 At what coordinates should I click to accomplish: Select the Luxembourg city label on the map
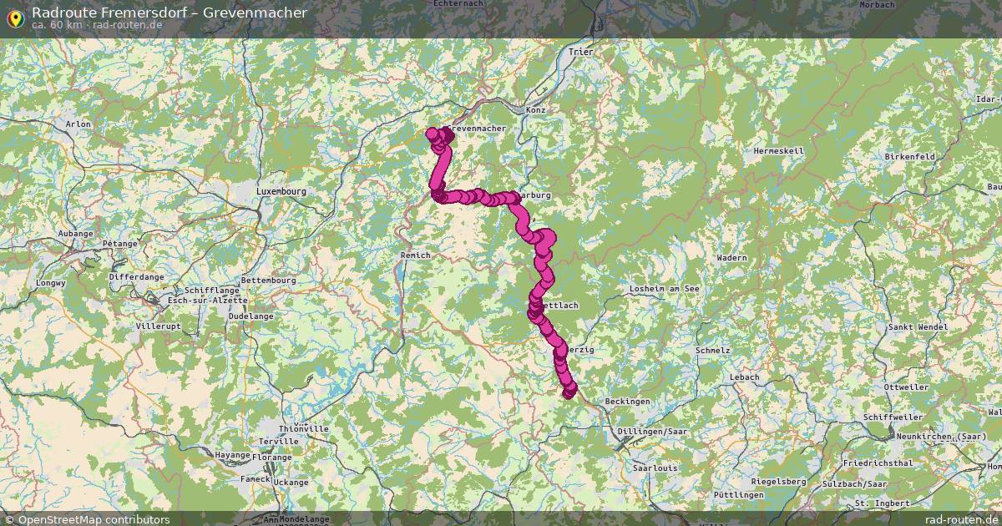click(281, 191)
